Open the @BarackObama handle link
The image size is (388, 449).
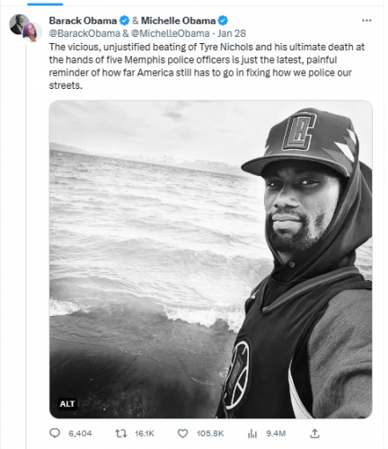point(84,33)
